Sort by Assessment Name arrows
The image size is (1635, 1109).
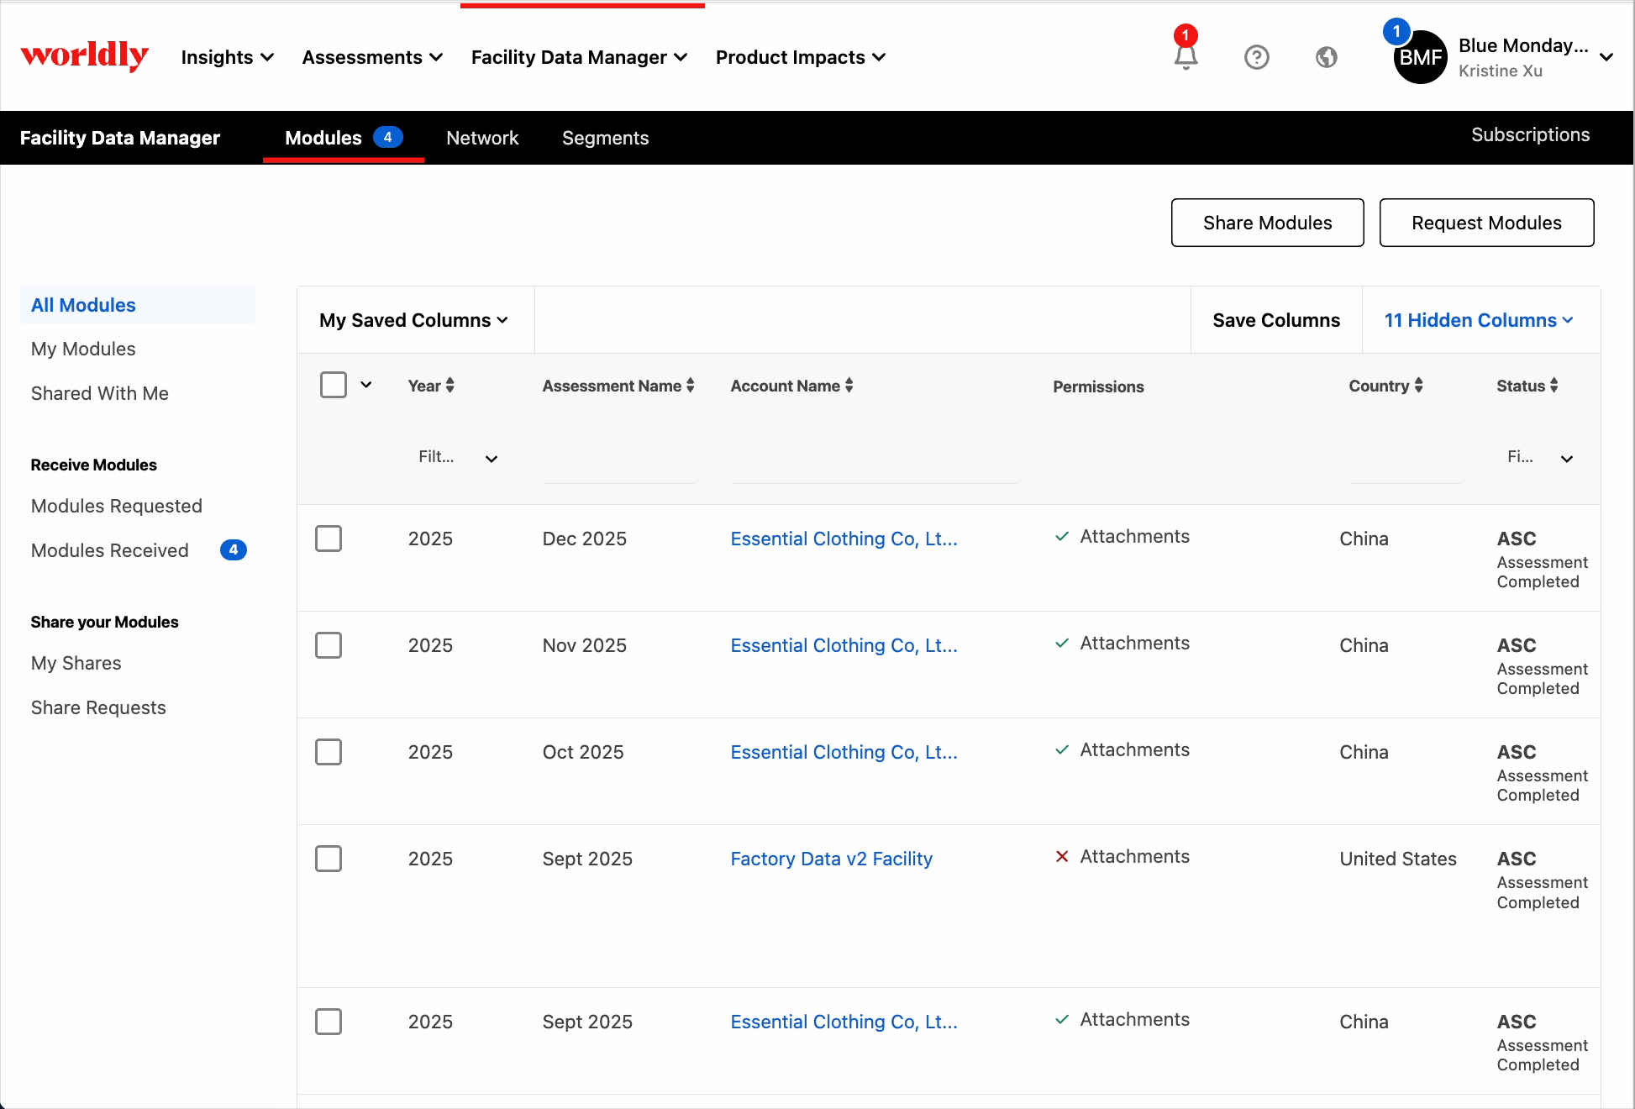tap(690, 385)
